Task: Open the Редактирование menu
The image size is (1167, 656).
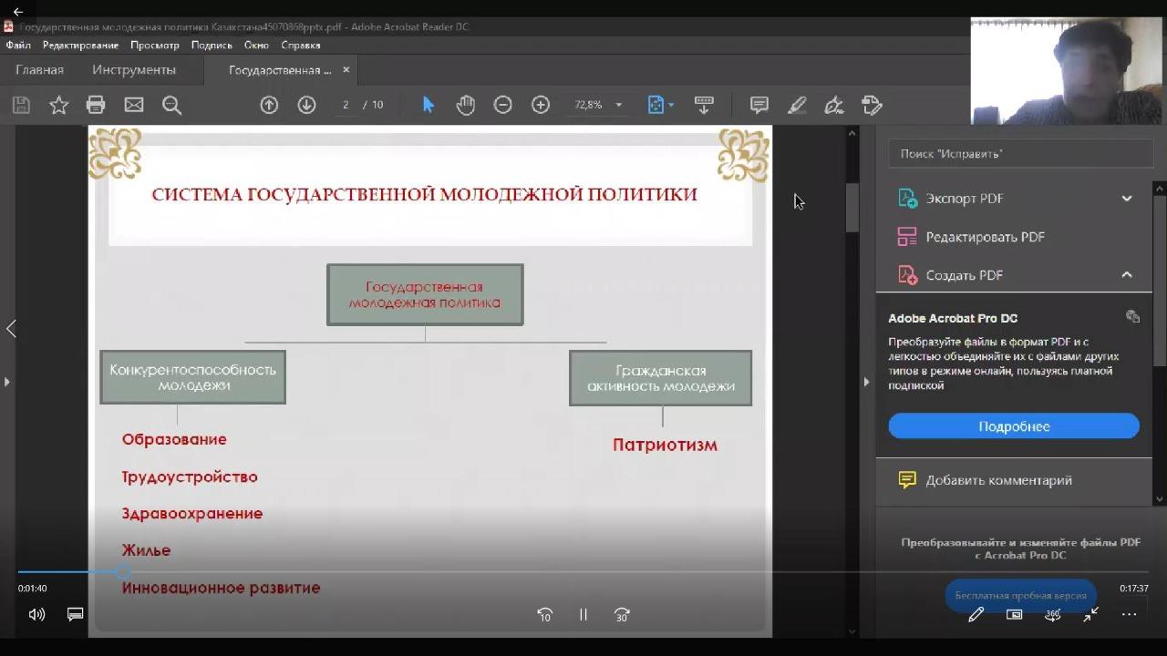Action: tap(80, 45)
